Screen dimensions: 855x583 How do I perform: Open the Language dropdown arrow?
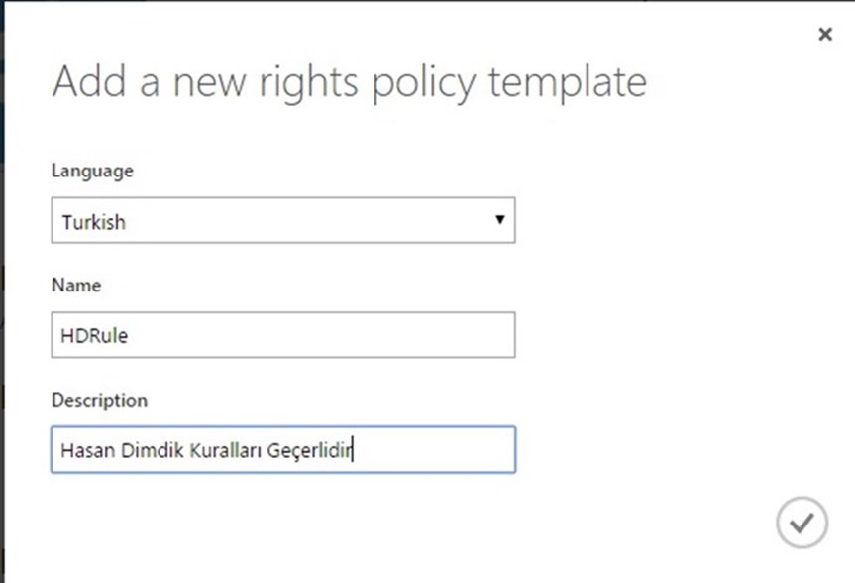(499, 219)
